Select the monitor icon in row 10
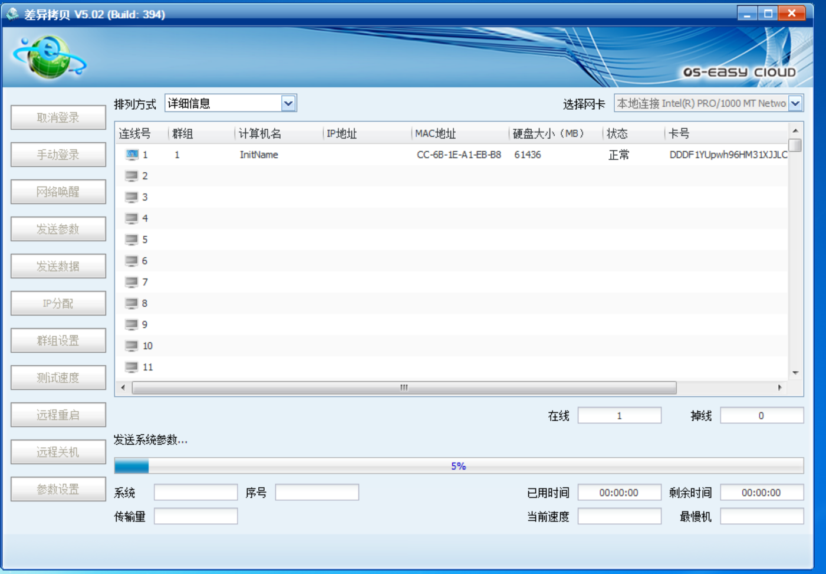Image resolution: width=826 pixels, height=574 pixels. (131, 346)
